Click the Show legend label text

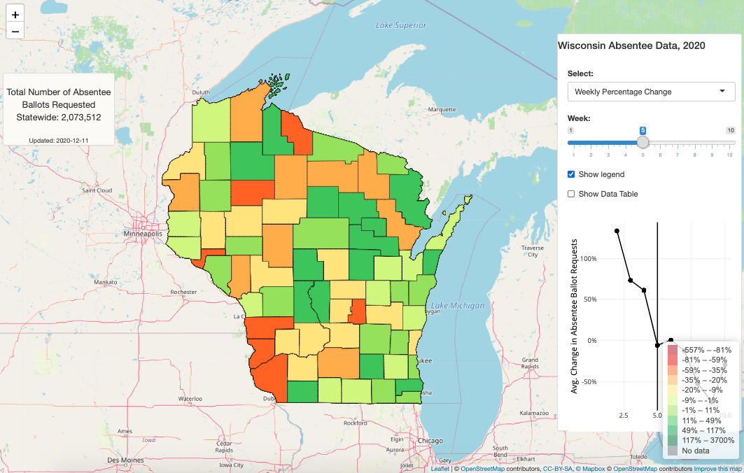coord(601,175)
